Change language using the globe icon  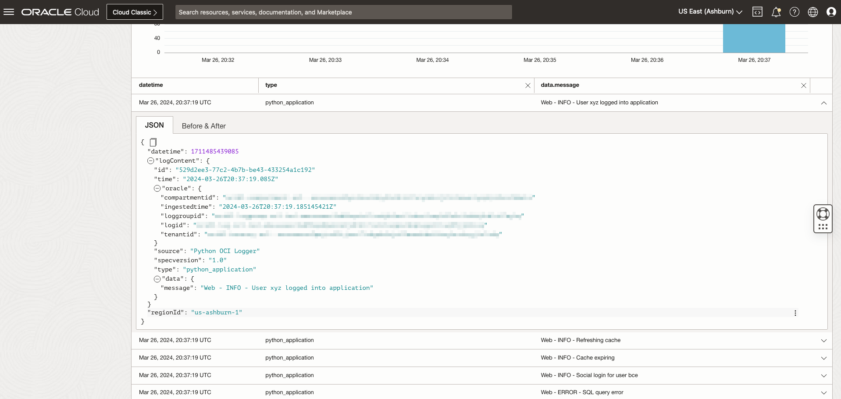813,11
